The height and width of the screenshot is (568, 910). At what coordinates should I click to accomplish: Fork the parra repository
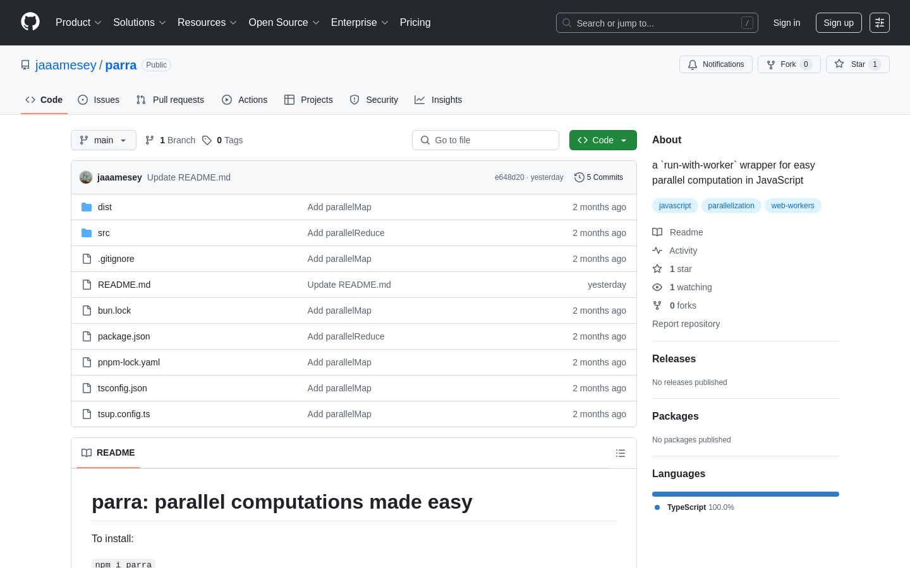[x=789, y=64]
